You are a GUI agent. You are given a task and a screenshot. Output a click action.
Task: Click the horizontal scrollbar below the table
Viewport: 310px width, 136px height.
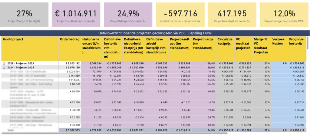coord(115,134)
